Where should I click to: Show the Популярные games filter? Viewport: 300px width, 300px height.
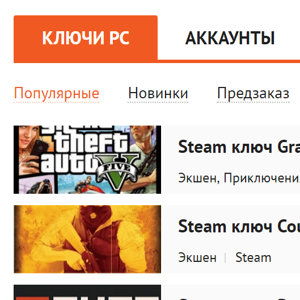57,93
